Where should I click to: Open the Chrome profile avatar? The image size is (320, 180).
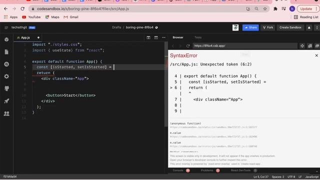pyautogui.click(x=292, y=9)
